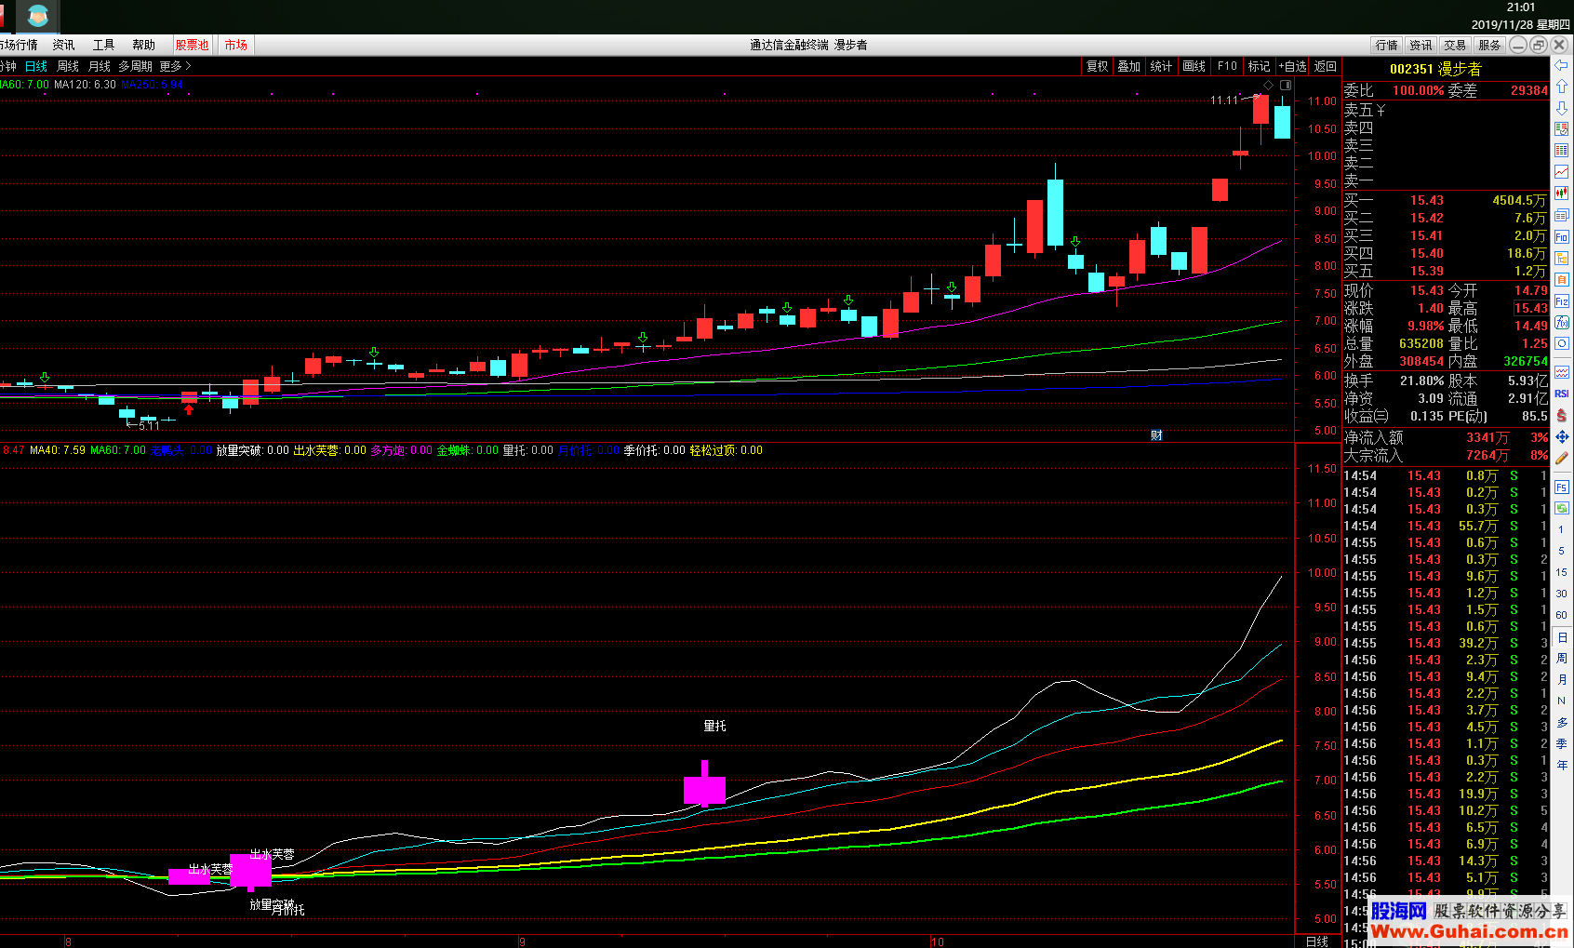Add stock with the +自选 button
This screenshot has height=948, width=1574.
coord(1292,66)
